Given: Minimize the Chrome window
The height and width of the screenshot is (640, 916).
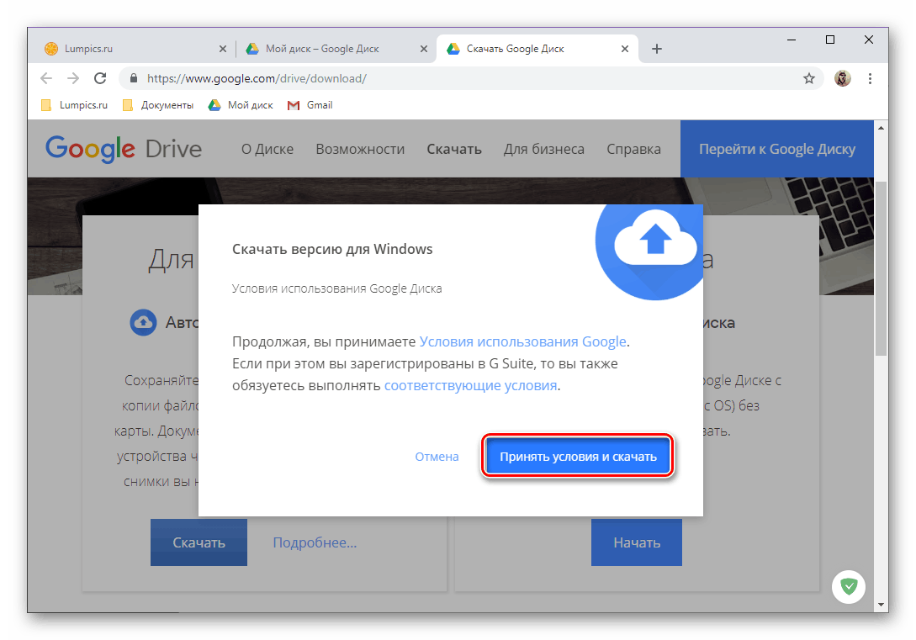Looking at the screenshot, I should coord(792,40).
